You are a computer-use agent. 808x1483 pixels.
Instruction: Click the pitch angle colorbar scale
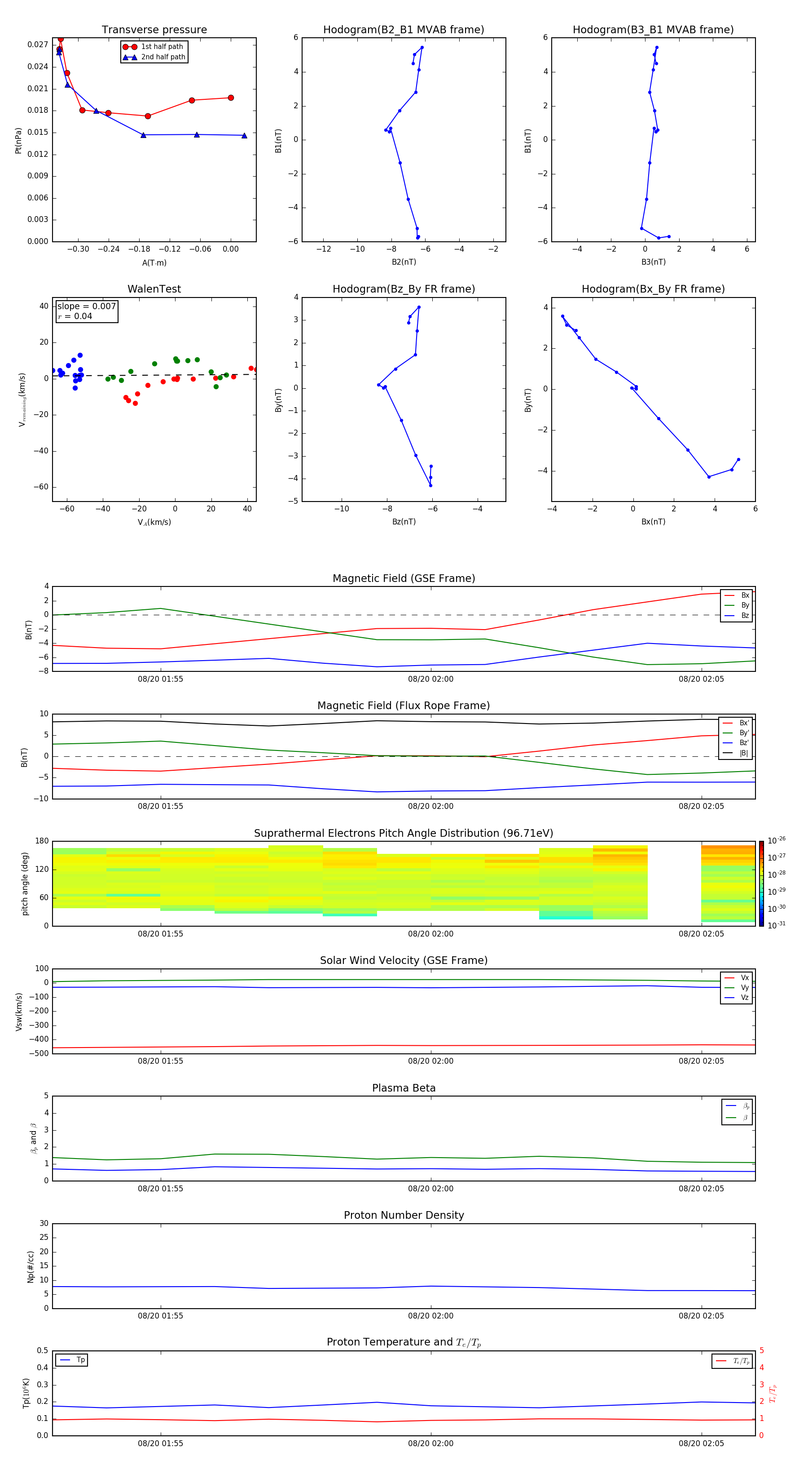click(x=761, y=884)
